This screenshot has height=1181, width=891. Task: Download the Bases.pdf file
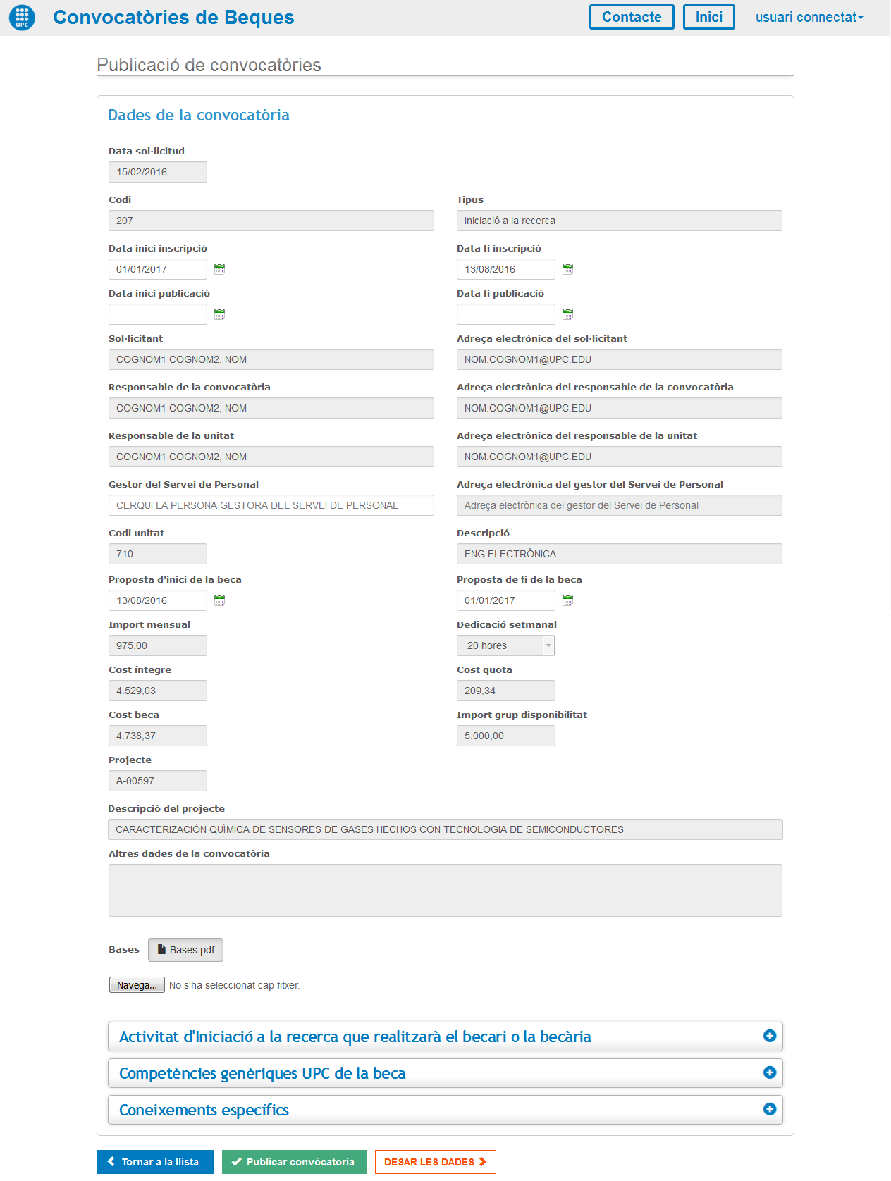(185, 950)
